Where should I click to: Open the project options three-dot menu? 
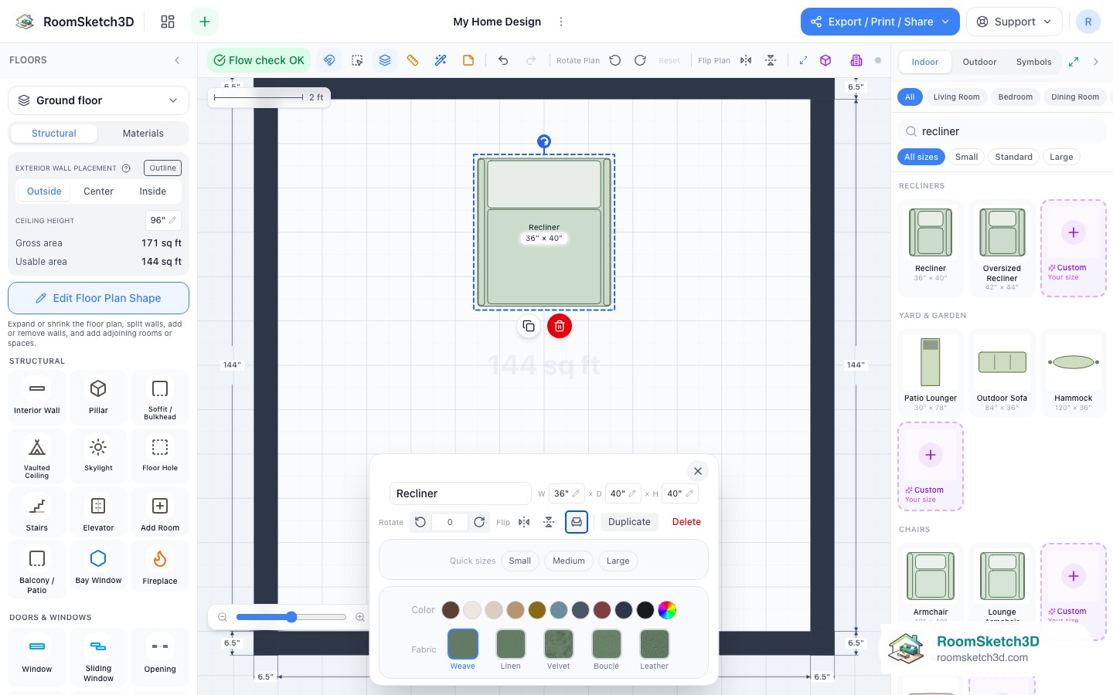pyautogui.click(x=561, y=22)
